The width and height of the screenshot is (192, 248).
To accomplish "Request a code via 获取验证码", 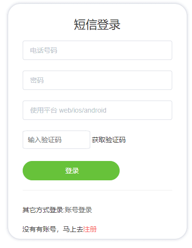I will click(109, 140).
